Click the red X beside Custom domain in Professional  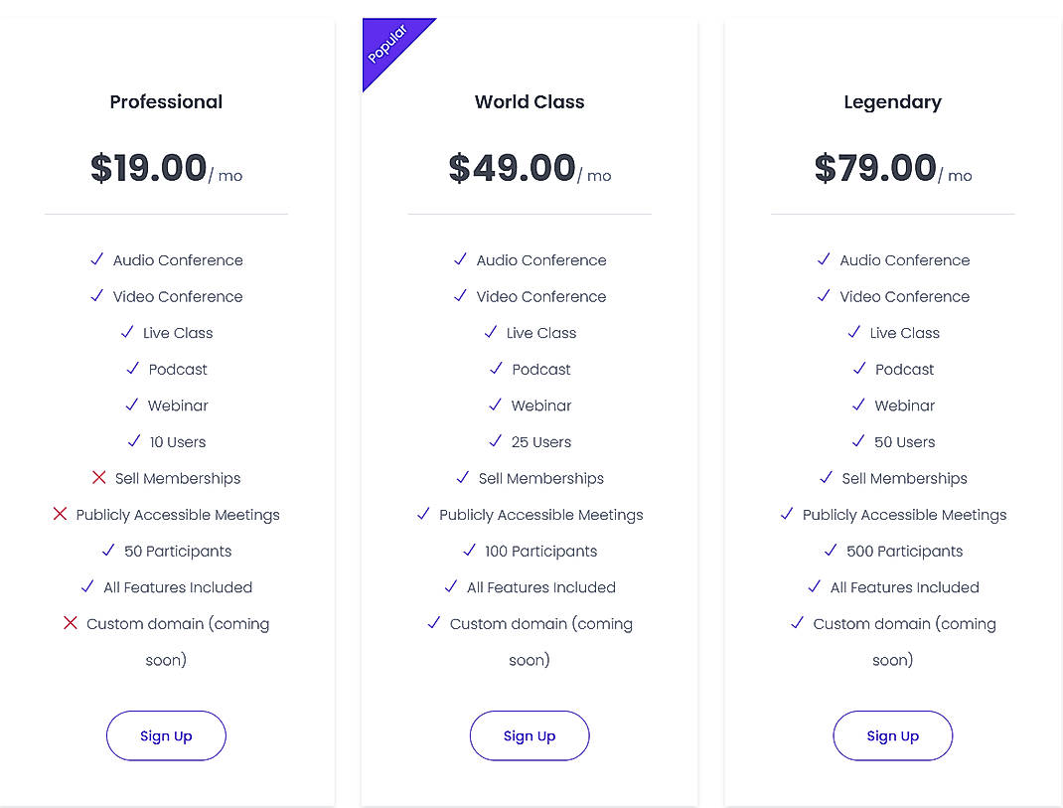pyautogui.click(x=71, y=623)
